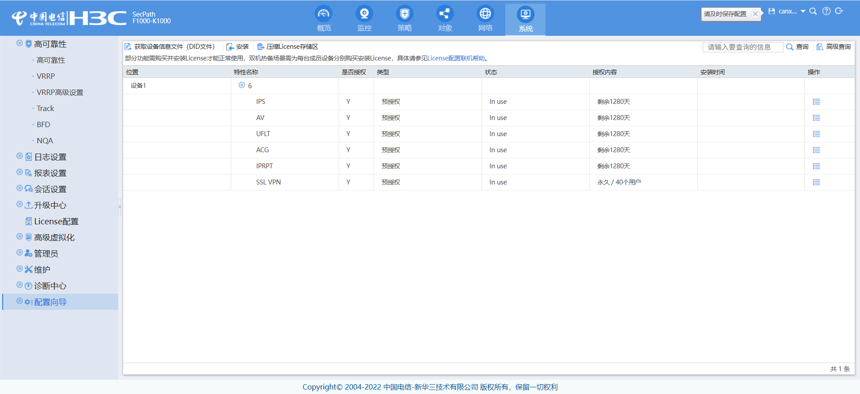Open details icon for ACG row
Screen dimensions: 860x394
coord(817,150)
